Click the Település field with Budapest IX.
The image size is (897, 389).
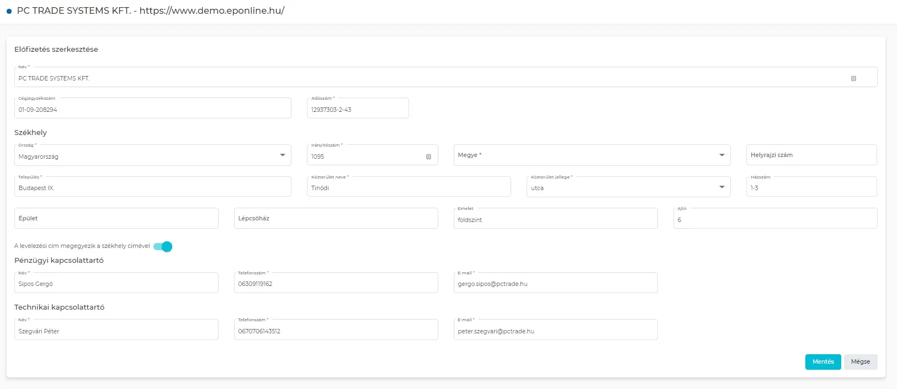click(152, 187)
